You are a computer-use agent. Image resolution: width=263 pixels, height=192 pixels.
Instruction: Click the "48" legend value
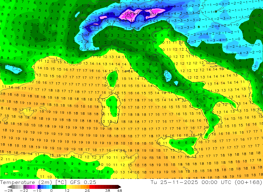(x=119, y=191)
